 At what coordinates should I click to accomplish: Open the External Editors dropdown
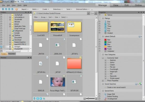(83, 9)
